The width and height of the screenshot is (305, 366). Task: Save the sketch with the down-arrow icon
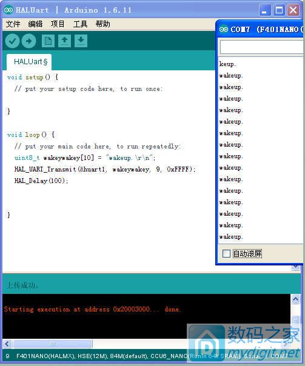[x=81, y=41]
